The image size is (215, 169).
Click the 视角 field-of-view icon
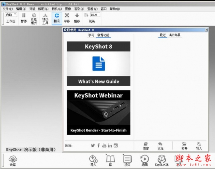point(86,15)
